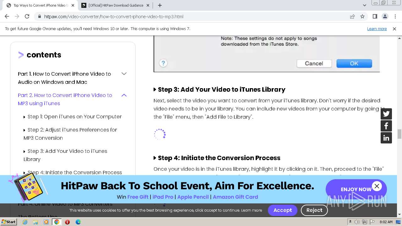
Task: Bookmark this page with the star icon
Action: tap(362, 16)
